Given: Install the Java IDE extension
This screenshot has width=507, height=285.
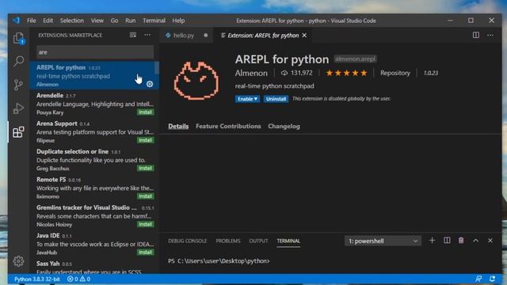Looking at the screenshot, I should coord(146,252).
